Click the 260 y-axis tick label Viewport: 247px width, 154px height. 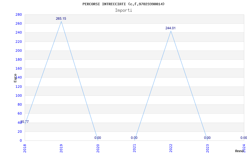pos(19,24)
